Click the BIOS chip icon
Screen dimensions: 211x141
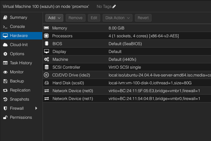(x=47, y=44)
